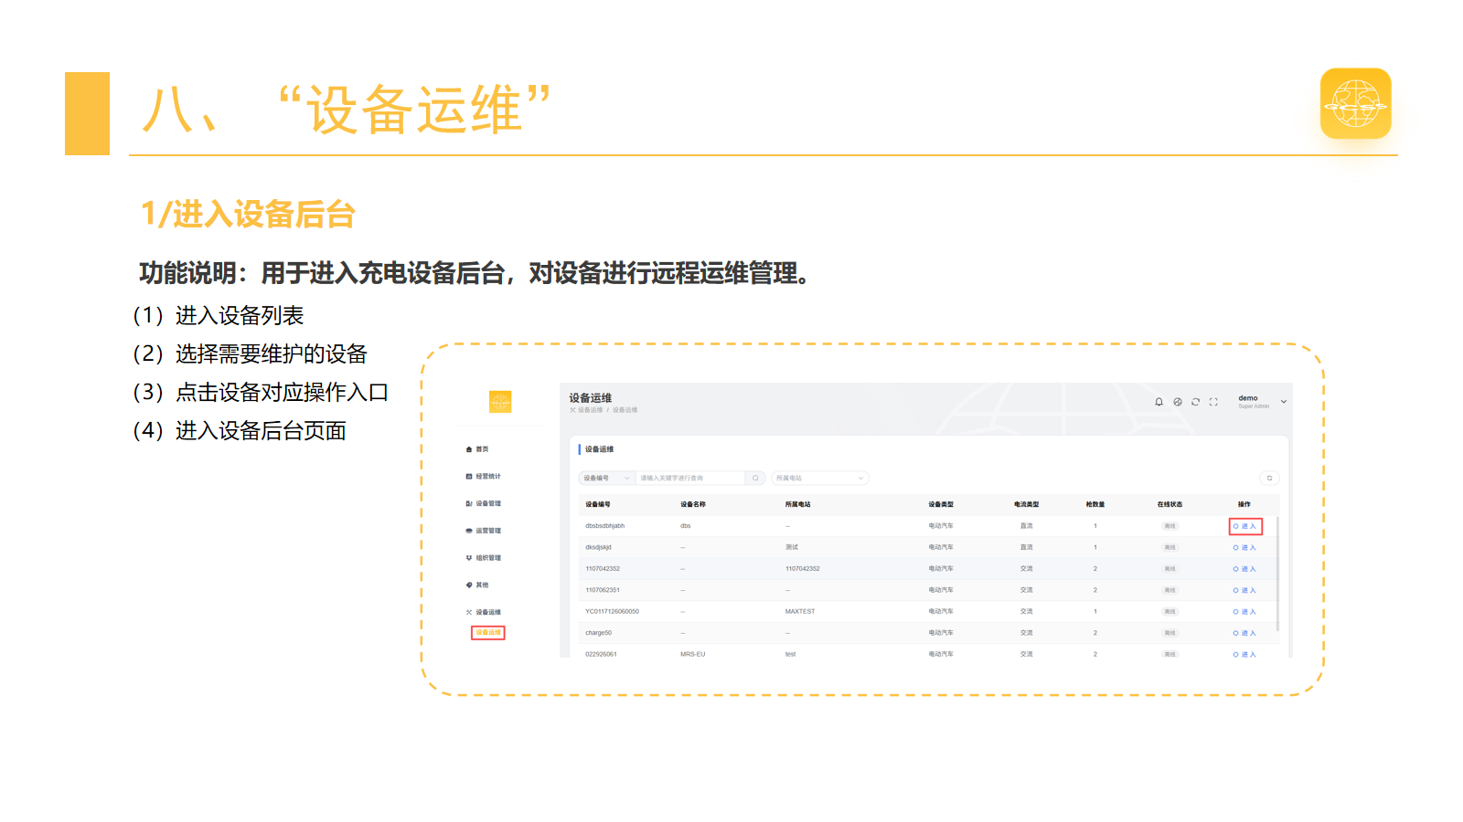The width and height of the screenshot is (1463, 822).
Task: Click the 经营统计 sidebar icon
Action: [469, 476]
